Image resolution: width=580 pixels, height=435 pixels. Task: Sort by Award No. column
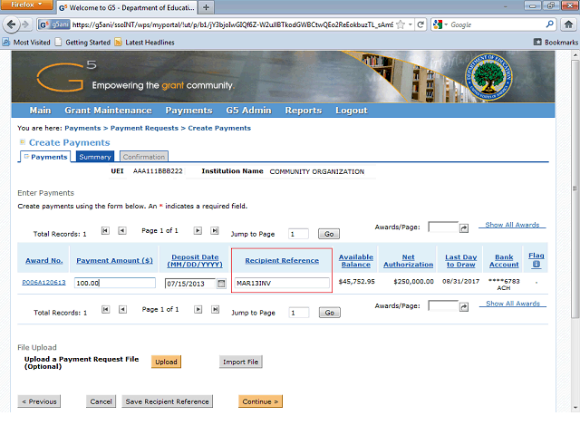(x=44, y=260)
